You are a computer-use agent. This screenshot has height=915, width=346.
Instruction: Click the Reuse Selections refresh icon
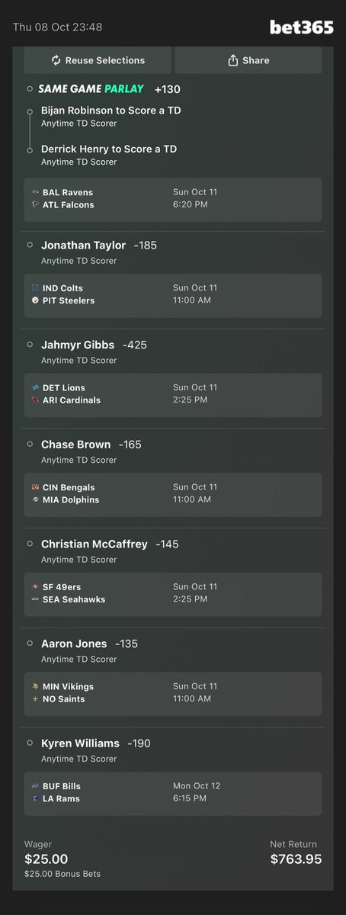click(56, 60)
